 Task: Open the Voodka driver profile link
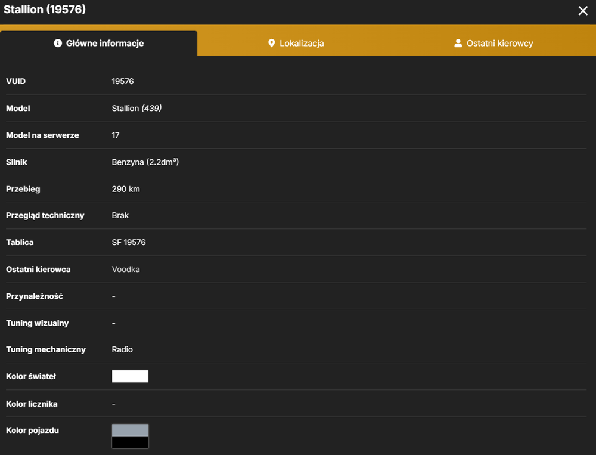126,270
